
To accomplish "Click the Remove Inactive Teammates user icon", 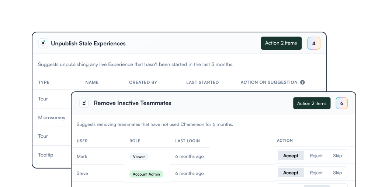I will [x=84, y=103].
